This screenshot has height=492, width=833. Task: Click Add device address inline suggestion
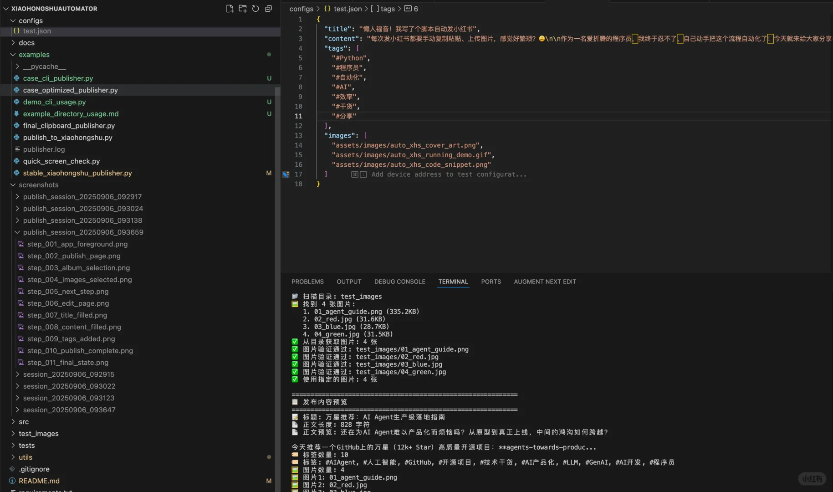449,174
